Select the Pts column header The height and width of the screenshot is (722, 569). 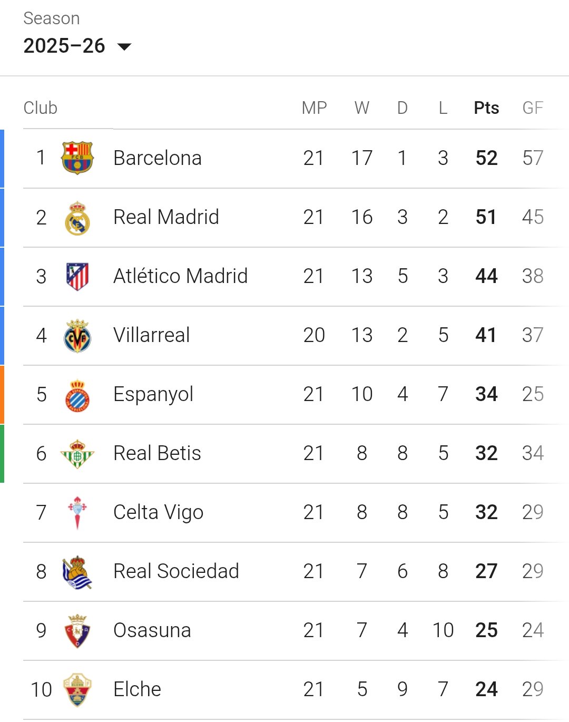point(486,108)
